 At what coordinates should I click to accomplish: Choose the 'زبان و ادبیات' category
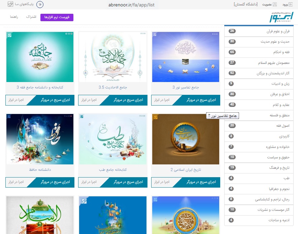pos(259,84)
